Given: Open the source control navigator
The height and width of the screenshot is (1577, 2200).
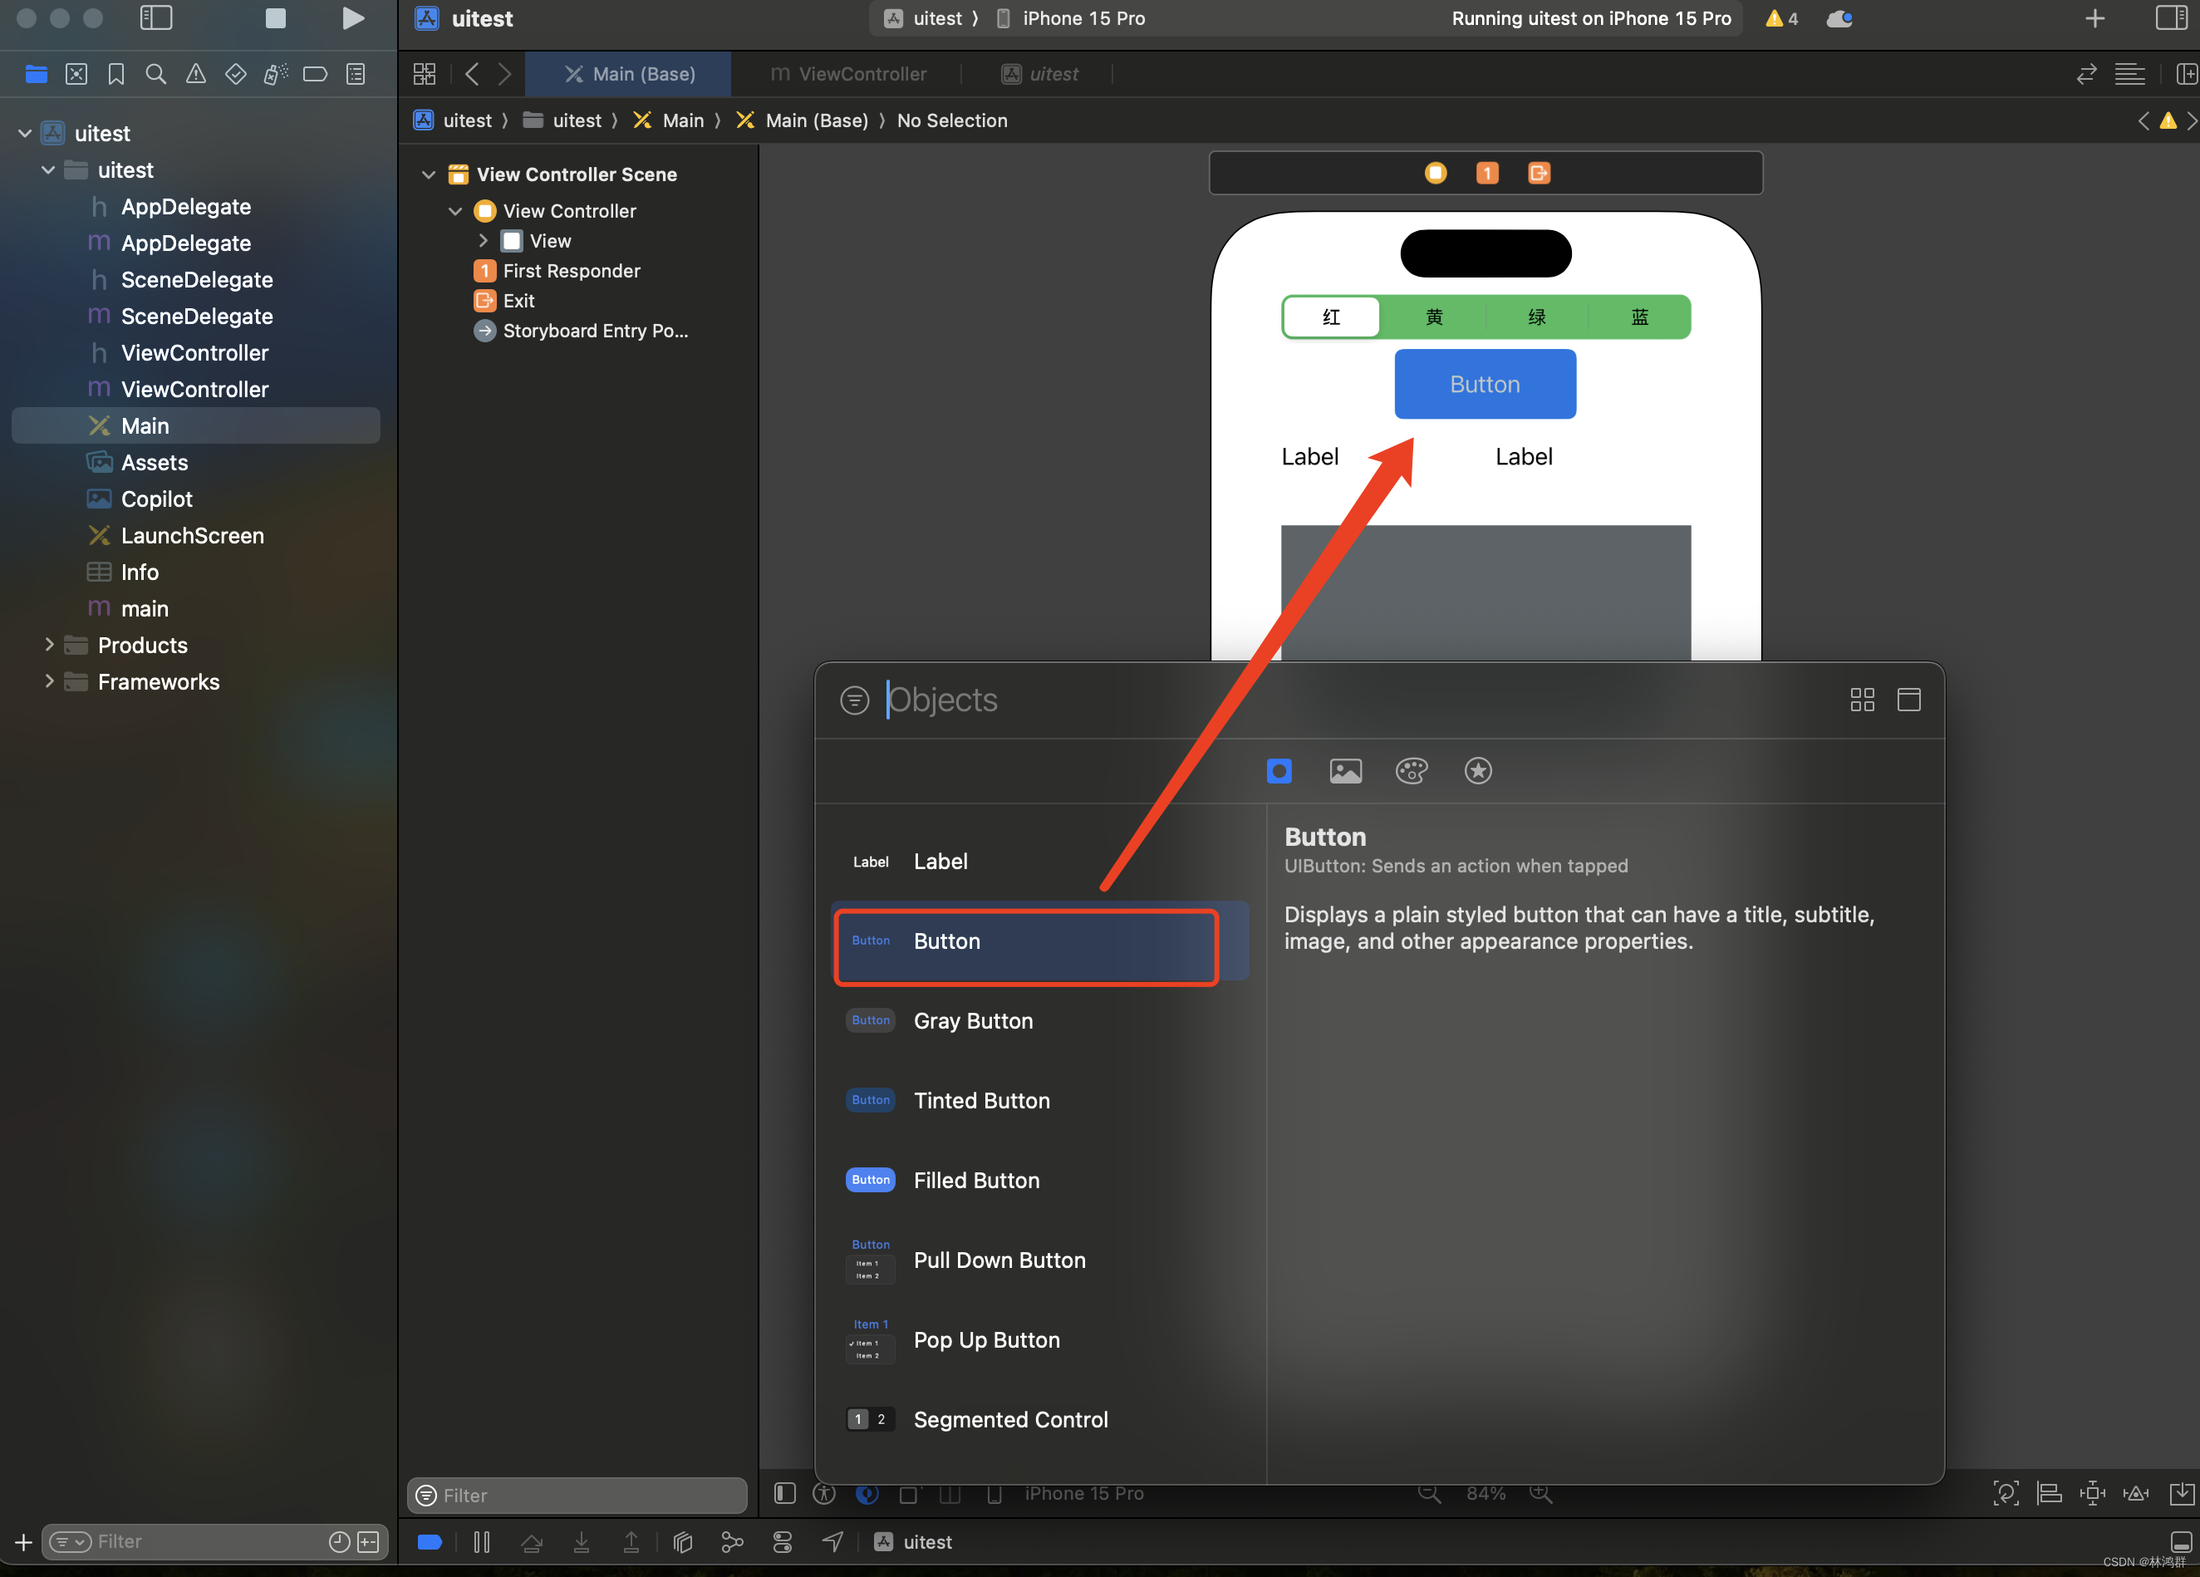Looking at the screenshot, I should pos(76,74).
